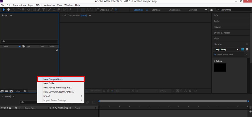Open the Libraries panel menu
Image resolution: width=252 pixels, height=117 pixels.
click(247, 44)
